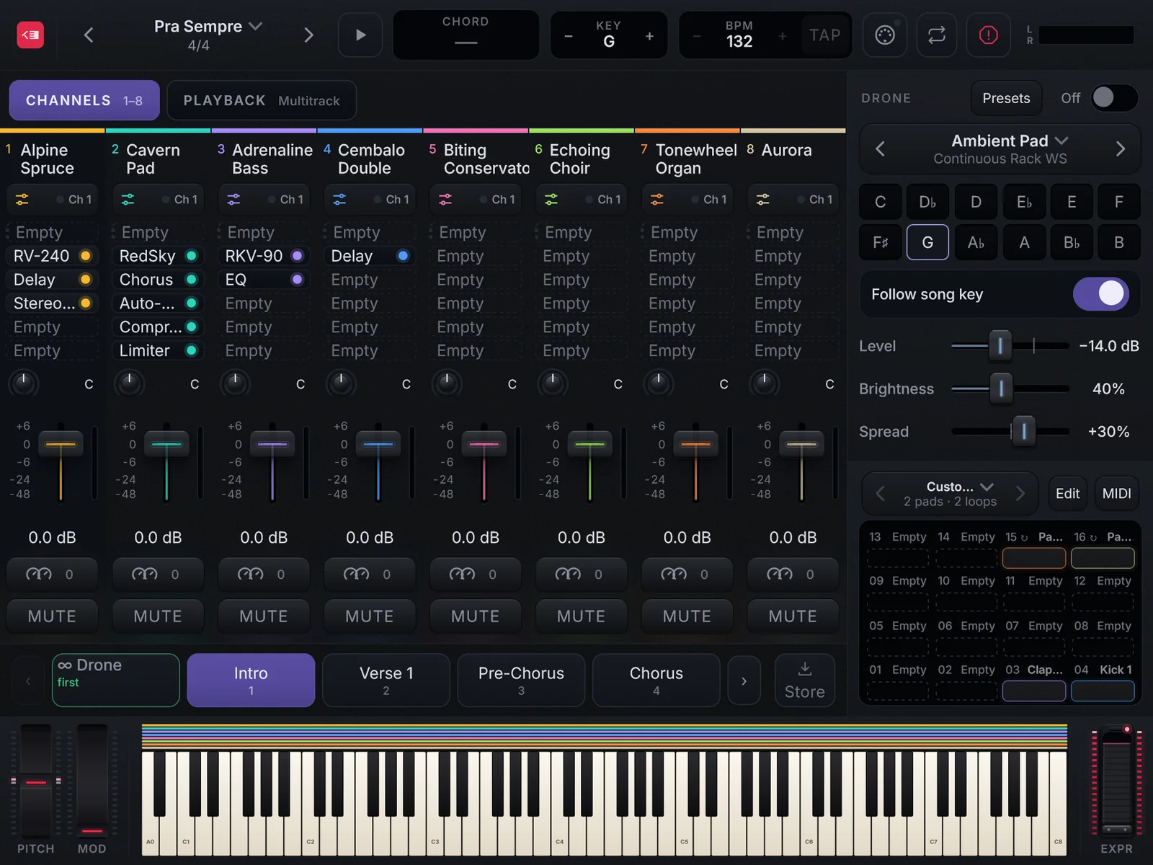Toggle the loop icon in top bar
The image size is (1153, 865).
936,35
